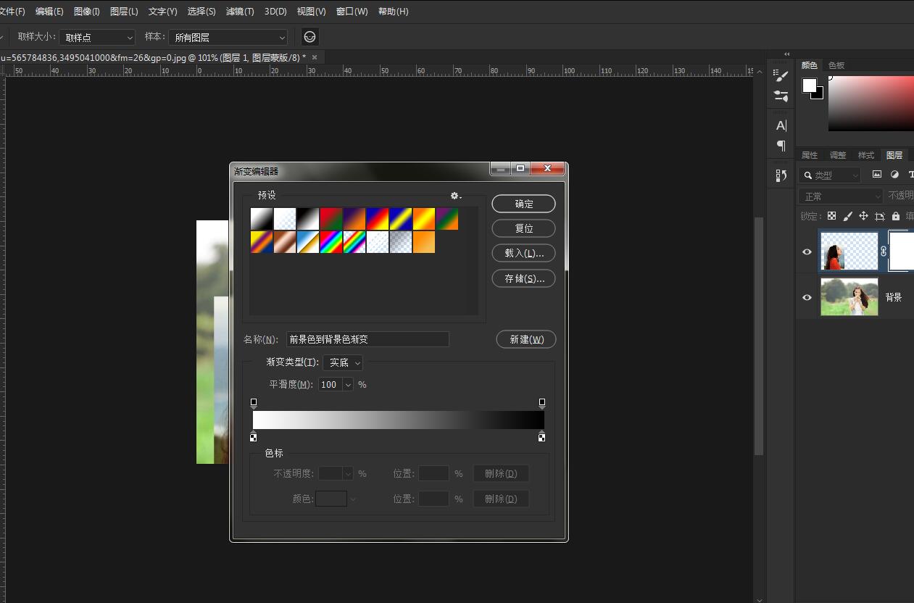This screenshot has width=914, height=603.
Task: Open the Brush presets panel icon
Action: 781,75
